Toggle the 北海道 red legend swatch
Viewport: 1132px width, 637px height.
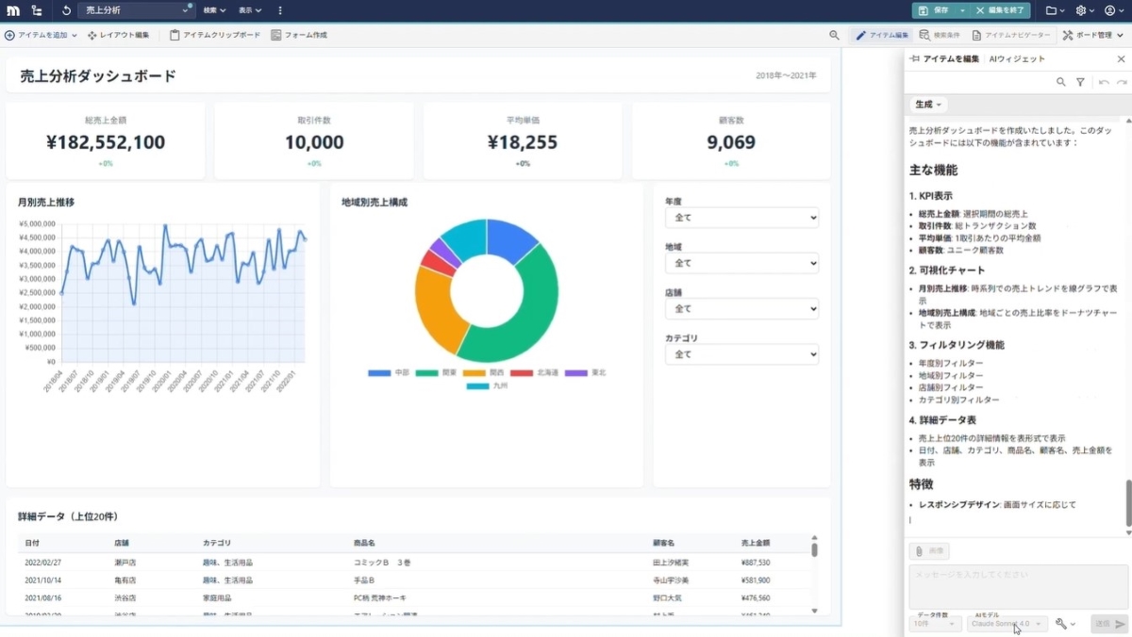click(522, 373)
